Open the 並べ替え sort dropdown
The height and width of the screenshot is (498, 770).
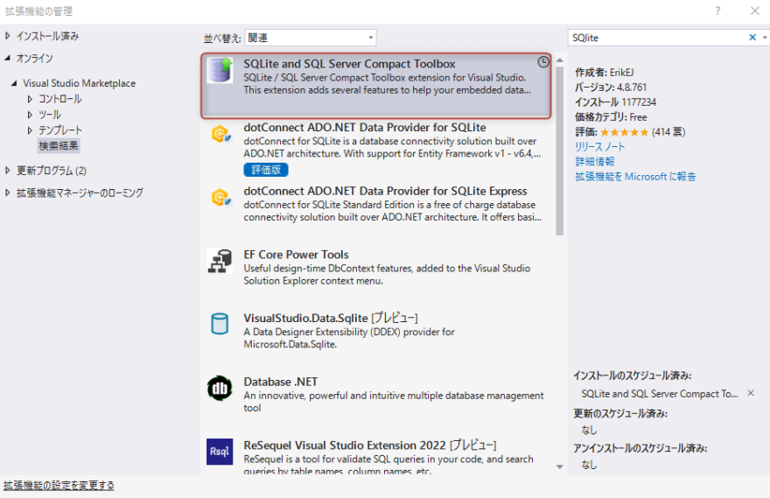(x=311, y=38)
